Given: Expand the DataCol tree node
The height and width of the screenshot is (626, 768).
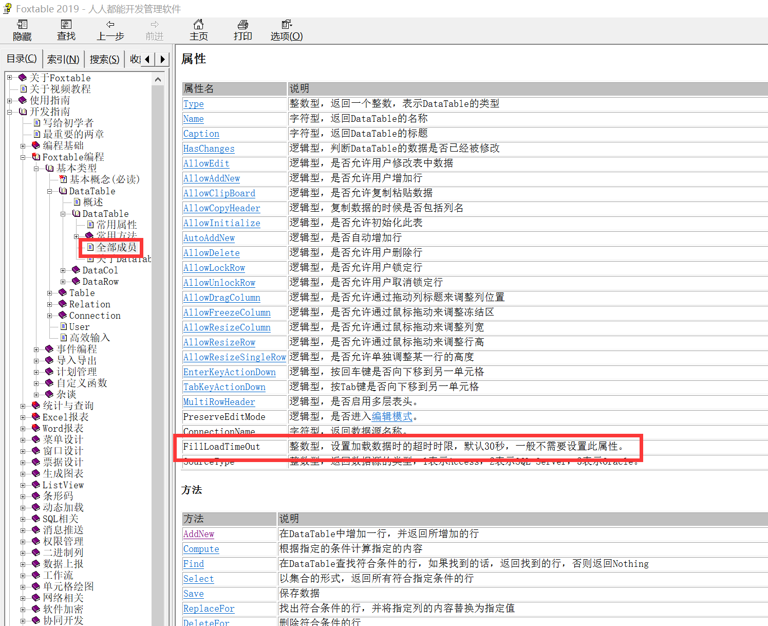Looking at the screenshot, I should click(x=63, y=270).
